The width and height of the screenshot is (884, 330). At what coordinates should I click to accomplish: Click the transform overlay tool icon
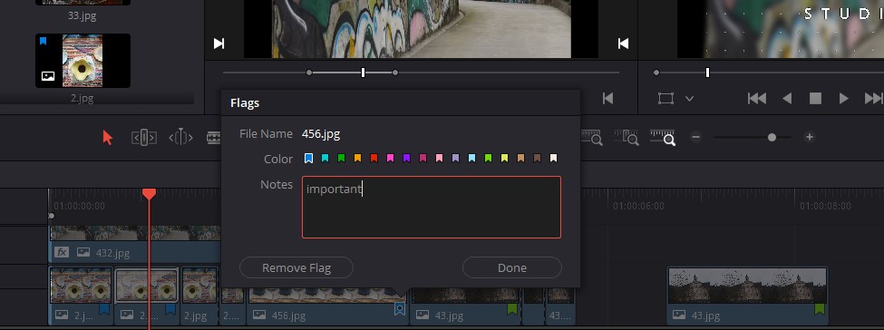pos(665,99)
